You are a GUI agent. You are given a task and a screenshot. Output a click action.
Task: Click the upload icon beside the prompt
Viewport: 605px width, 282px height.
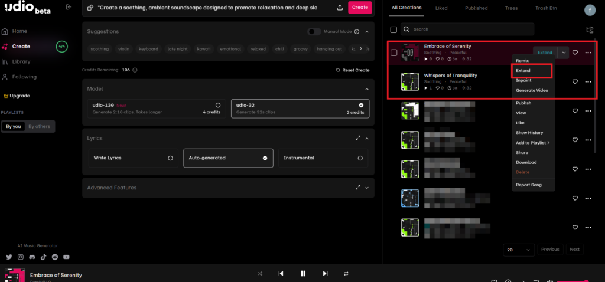tap(340, 8)
